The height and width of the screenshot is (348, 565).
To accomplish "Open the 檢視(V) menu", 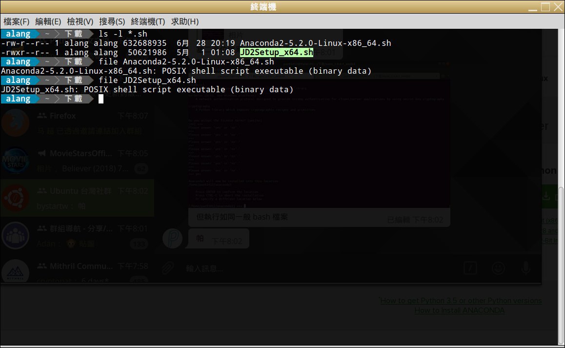I will pos(80,21).
